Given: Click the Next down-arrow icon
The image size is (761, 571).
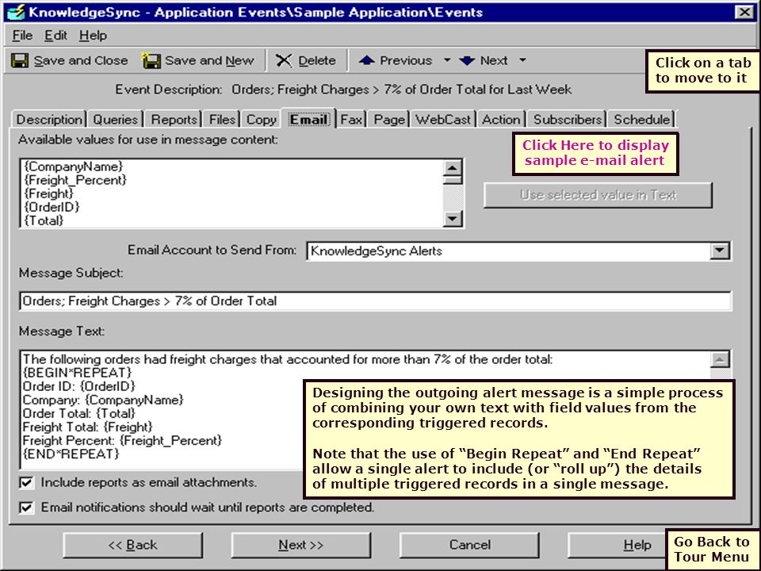Looking at the screenshot, I should tap(467, 60).
